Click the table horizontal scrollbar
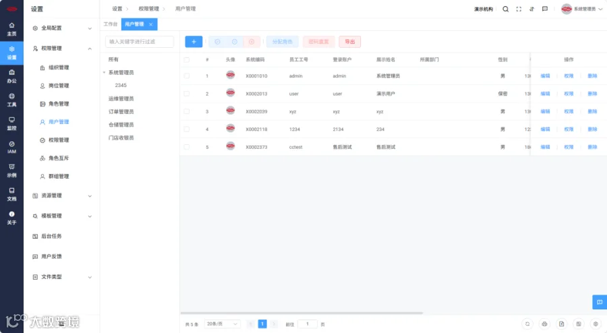The image size is (607, 333). click(x=301, y=313)
